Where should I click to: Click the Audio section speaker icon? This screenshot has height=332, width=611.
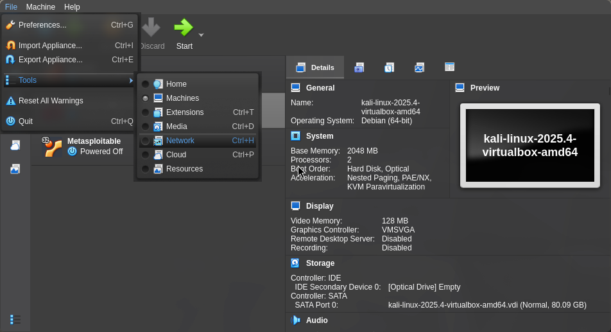[295, 320]
